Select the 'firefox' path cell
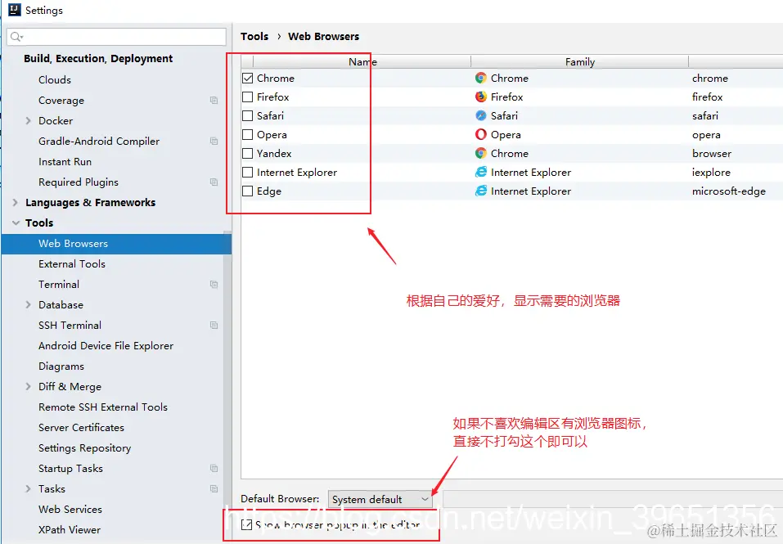The image size is (783, 544). coord(707,97)
